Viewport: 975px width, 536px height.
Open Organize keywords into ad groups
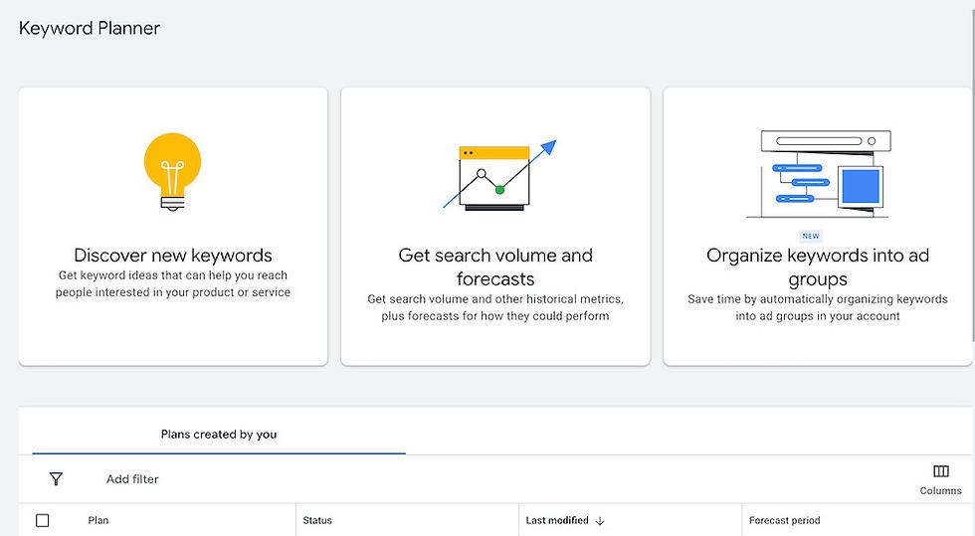818,227
